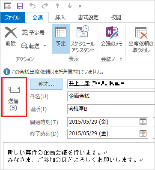Delete the meeting with 削除 button
Viewport: 155px width, 170px height.
tap(11, 37)
